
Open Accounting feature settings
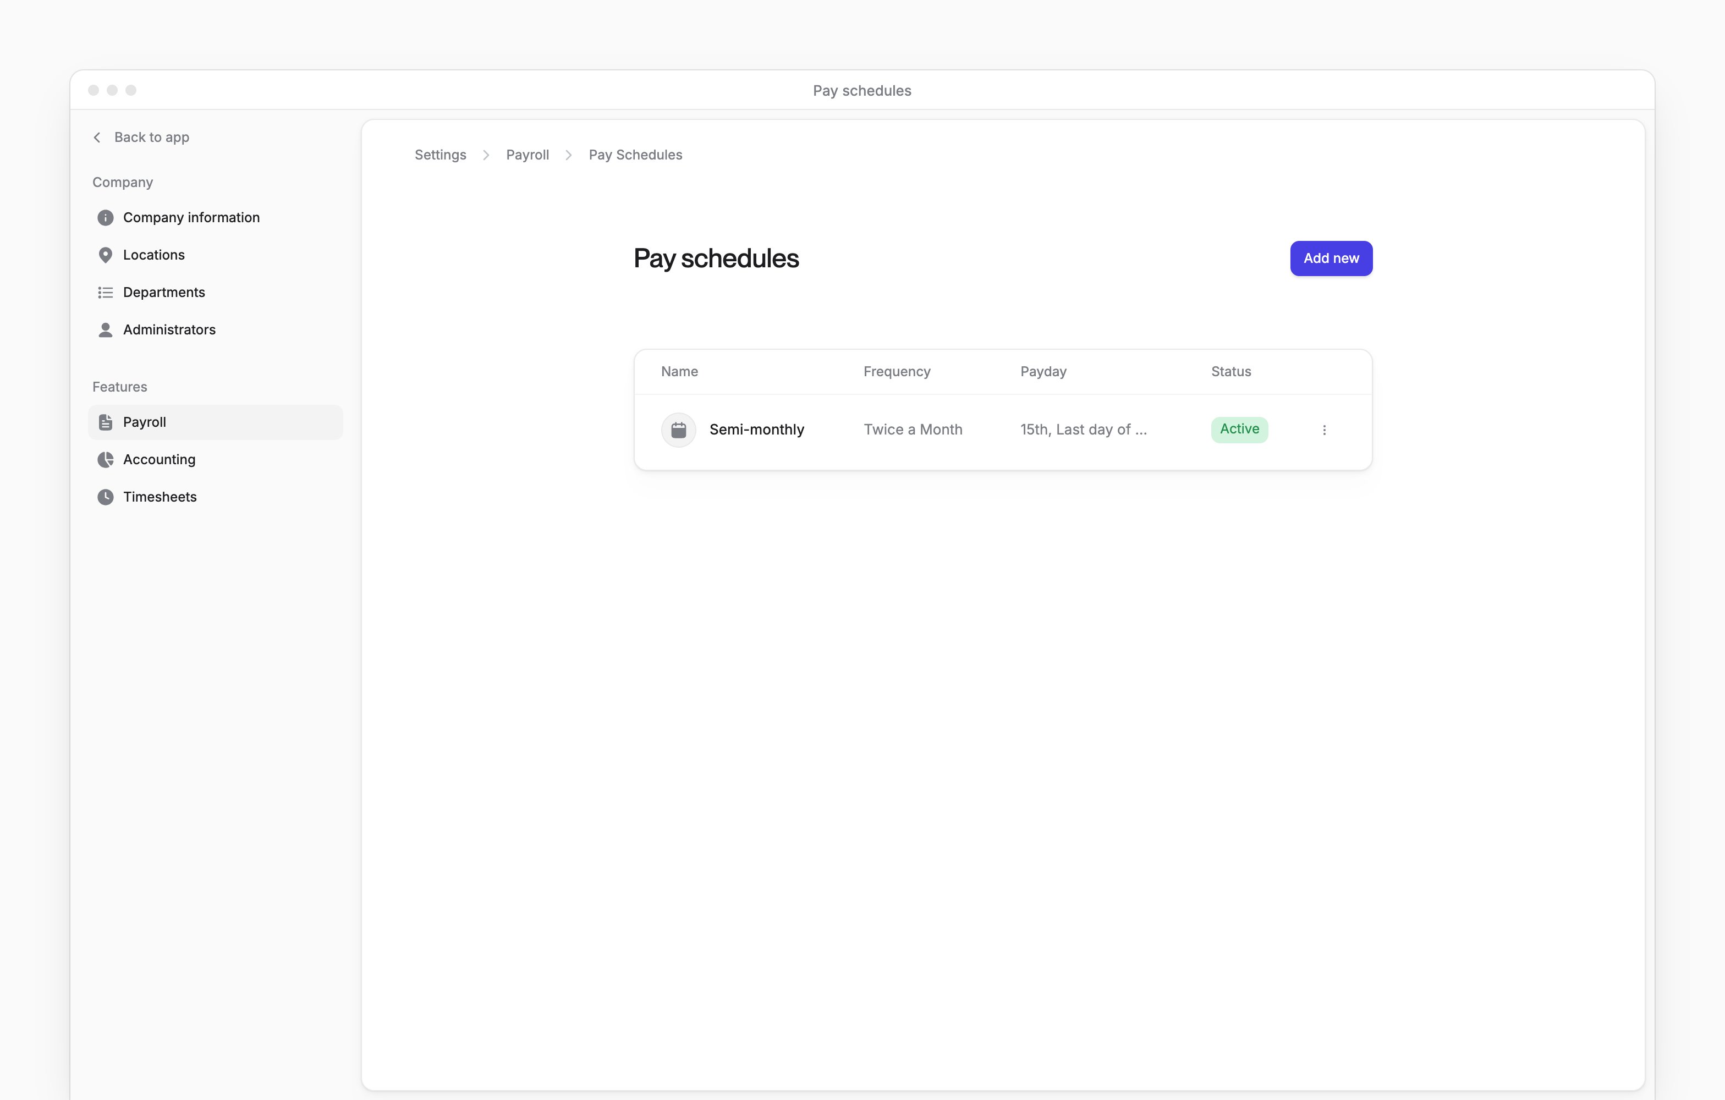pos(216,460)
